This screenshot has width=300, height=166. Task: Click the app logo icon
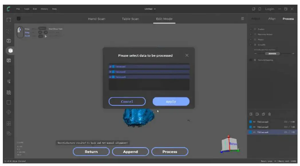pyautogui.click(x=8, y=9)
